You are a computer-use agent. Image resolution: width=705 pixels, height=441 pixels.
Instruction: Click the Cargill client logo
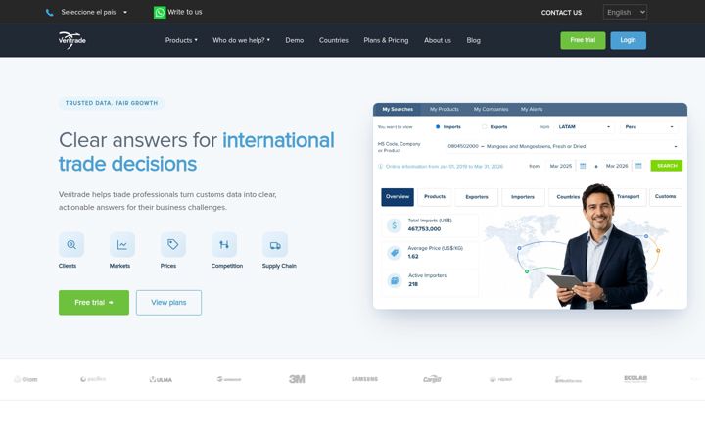pos(432,379)
